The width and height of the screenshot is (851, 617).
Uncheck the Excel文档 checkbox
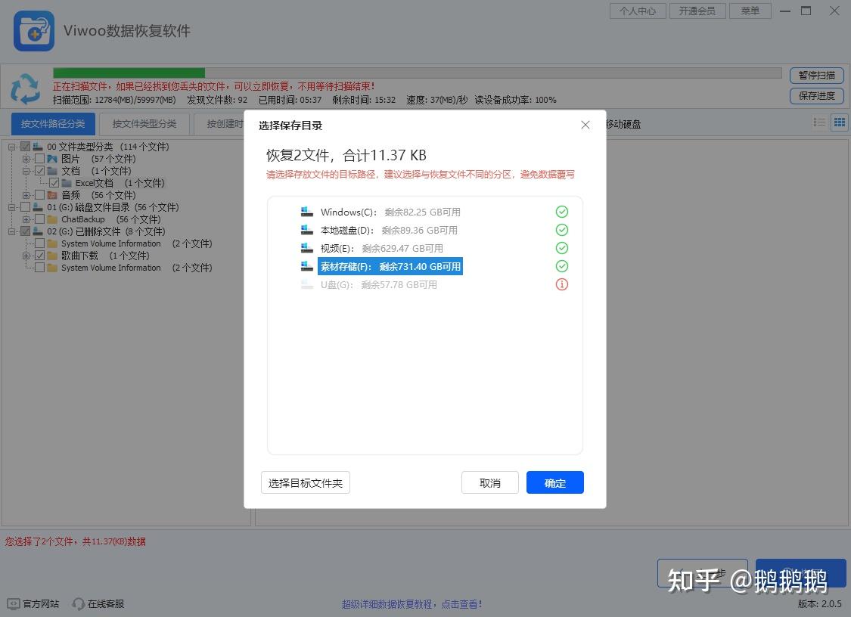(54, 183)
